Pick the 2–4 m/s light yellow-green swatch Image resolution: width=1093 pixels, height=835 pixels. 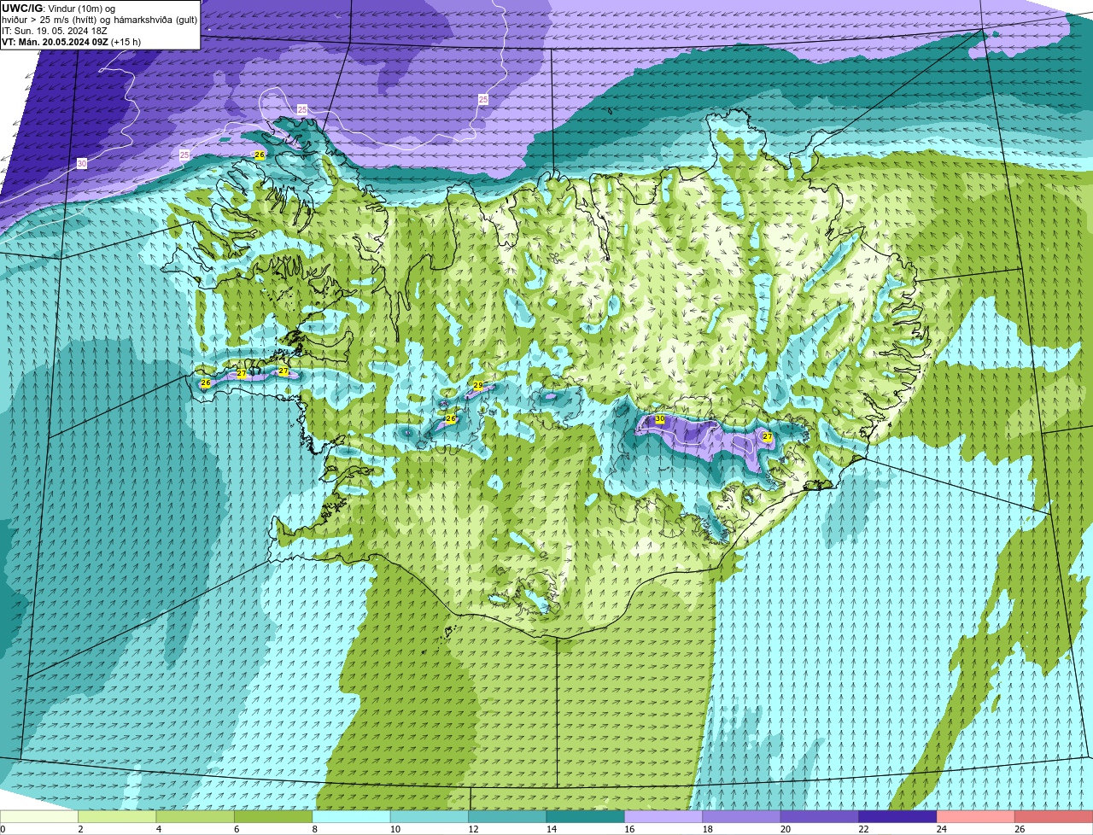[118, 816]
